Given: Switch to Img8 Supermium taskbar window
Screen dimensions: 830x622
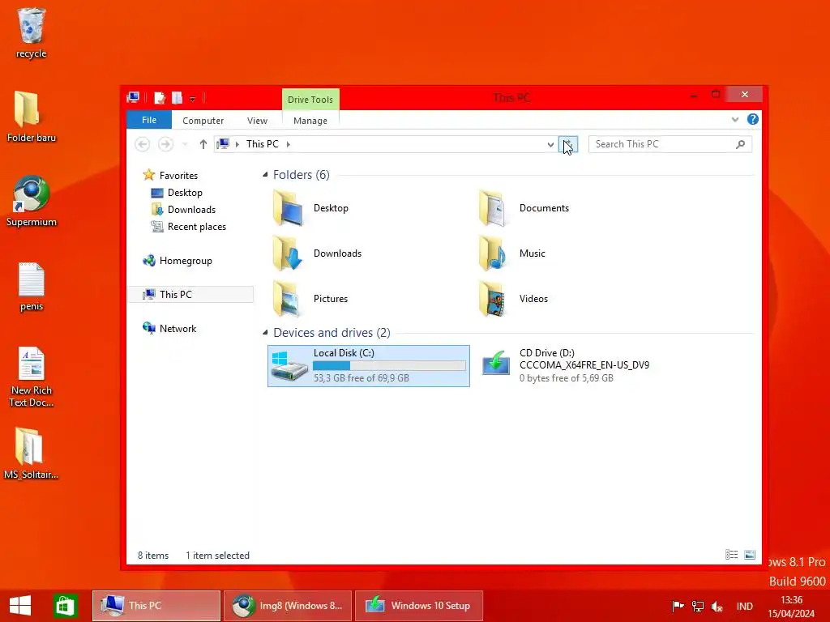Looking at the screenshot, I should [x=288, y=606].
